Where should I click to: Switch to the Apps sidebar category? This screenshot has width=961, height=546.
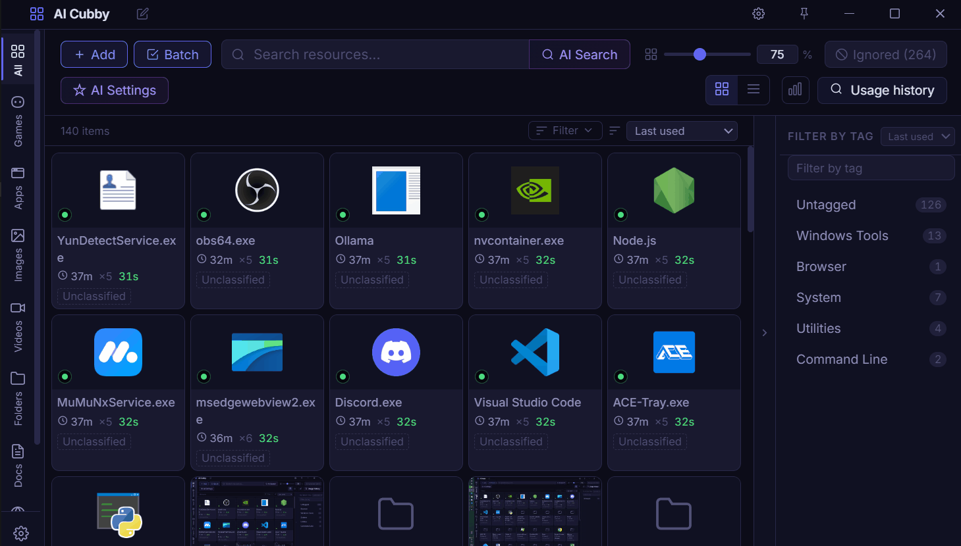coord(18,188)
